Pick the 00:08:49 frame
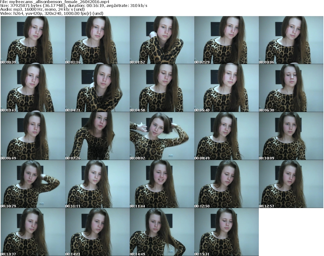The width and height of the screenshot is (324, 256). click(x=227, y=136)
